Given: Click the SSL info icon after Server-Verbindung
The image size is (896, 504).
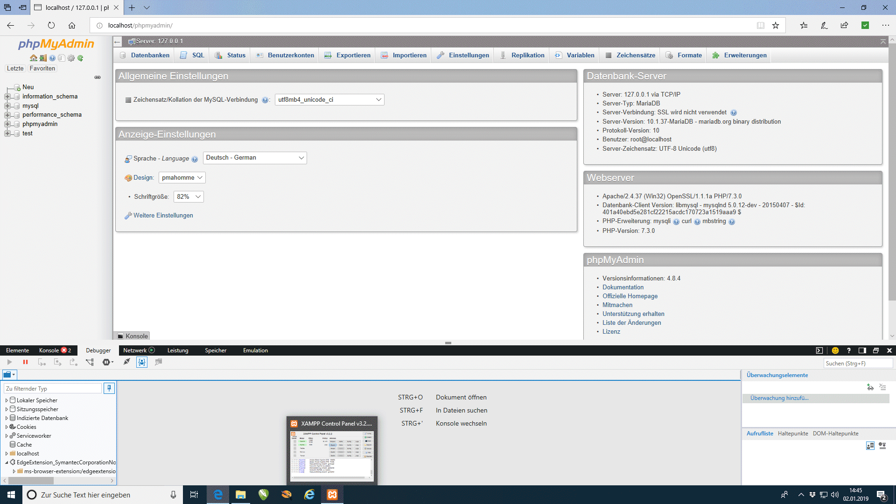Looking at the screenshot, I should (733, 112).
